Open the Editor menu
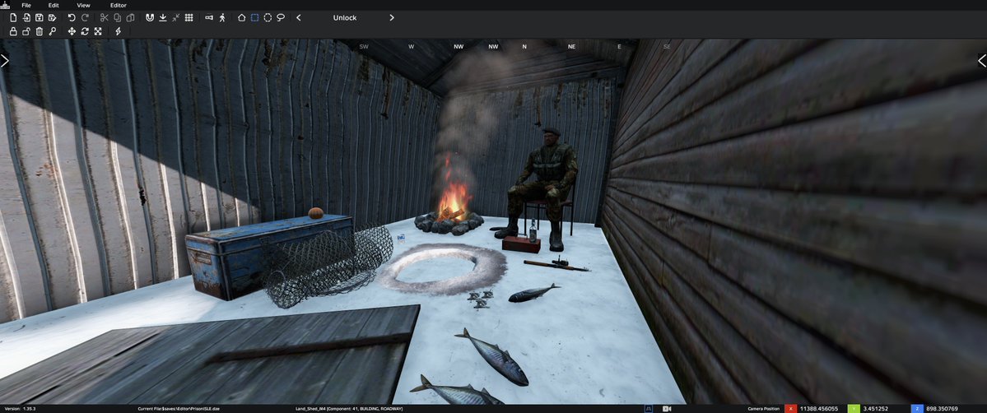The height and width of the screenshot is (413, 987). point(119,5)
